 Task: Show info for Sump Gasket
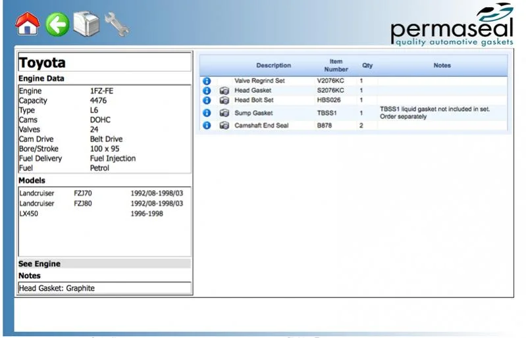point(207,113)
